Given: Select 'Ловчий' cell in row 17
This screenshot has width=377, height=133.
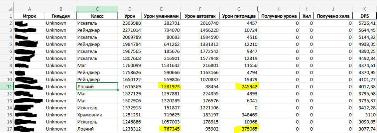Looking at the screenshot, I should (97, 129).
